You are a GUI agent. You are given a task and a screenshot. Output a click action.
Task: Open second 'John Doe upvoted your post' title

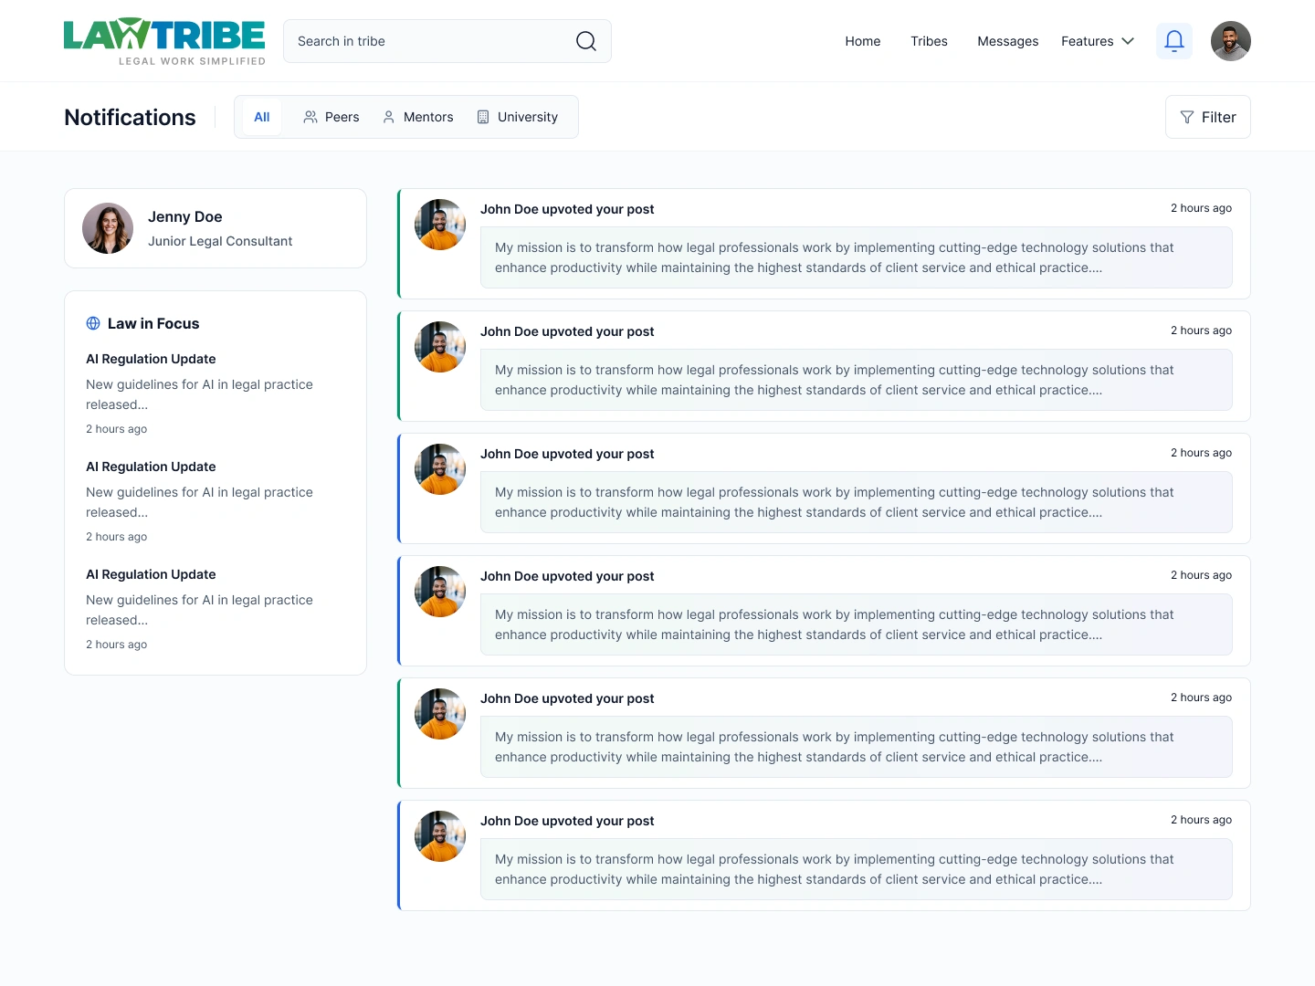[567, 331]
